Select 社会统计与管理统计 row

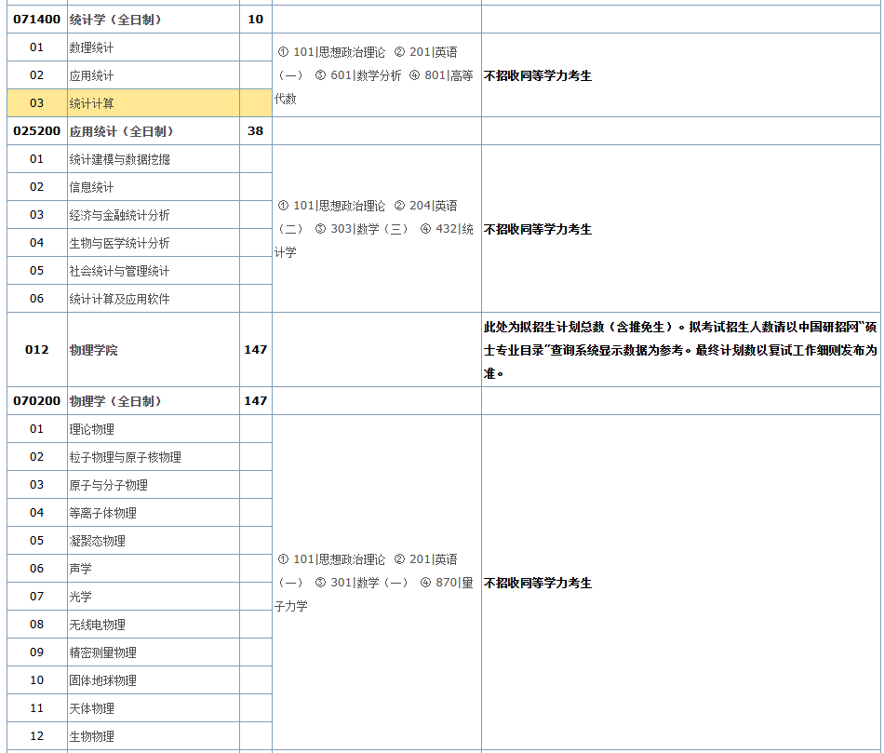(x=119, y=271)
